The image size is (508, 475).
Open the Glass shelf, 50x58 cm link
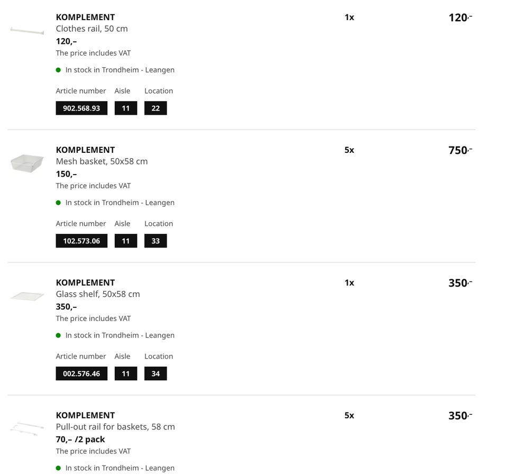tap(98, 294)
